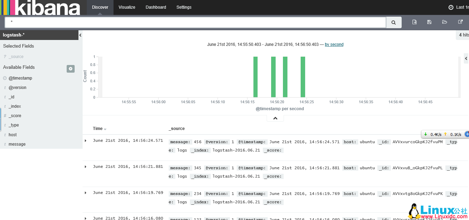Screen dimensions: 469x220
Task: Open the 'Last' time range selector
Action: (461, 7)
